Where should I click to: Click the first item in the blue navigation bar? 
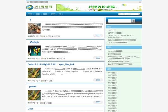tap(30, 14)
